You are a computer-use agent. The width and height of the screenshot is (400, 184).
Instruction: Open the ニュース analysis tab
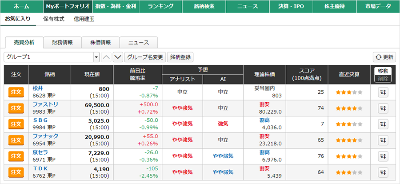pyautogui.click(x=138, y=43)
